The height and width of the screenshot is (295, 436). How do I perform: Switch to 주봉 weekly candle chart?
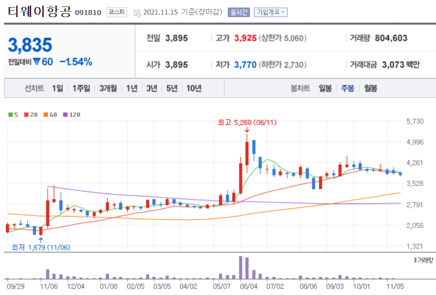click(348, 88)
